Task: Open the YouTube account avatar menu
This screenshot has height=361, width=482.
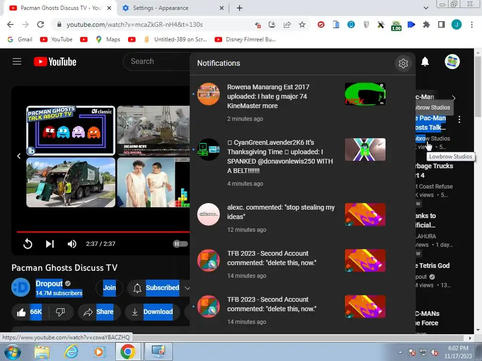Action: click(452, 62)
